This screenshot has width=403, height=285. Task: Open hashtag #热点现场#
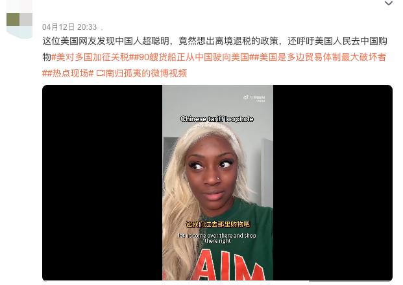pyautogui.click(x=70, y=74)
